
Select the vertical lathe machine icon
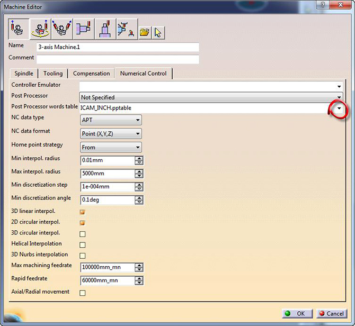(x=105, y=29)
